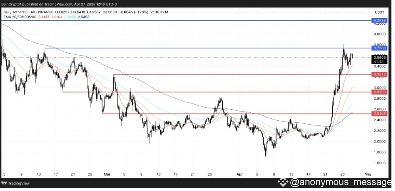This screenshot has height=191, width=395.
Task: Click the open value O3.6252
Action: point(62,12)
